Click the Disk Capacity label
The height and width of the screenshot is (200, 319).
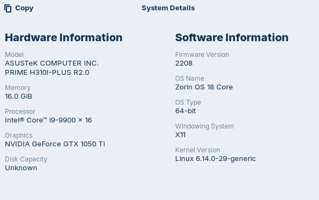[26, 159]
